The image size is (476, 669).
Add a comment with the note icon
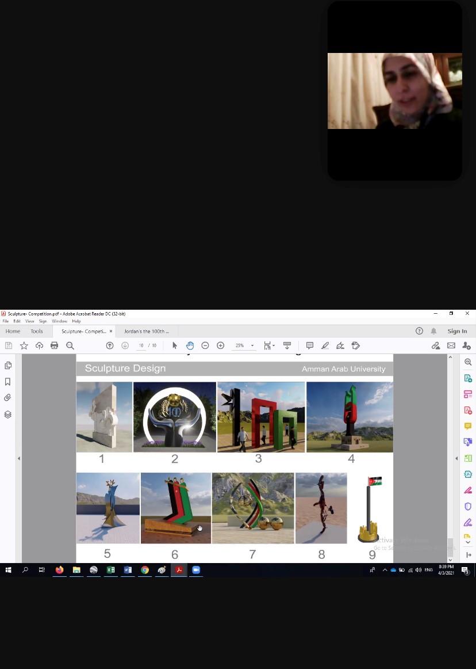[x=310, y=345]
